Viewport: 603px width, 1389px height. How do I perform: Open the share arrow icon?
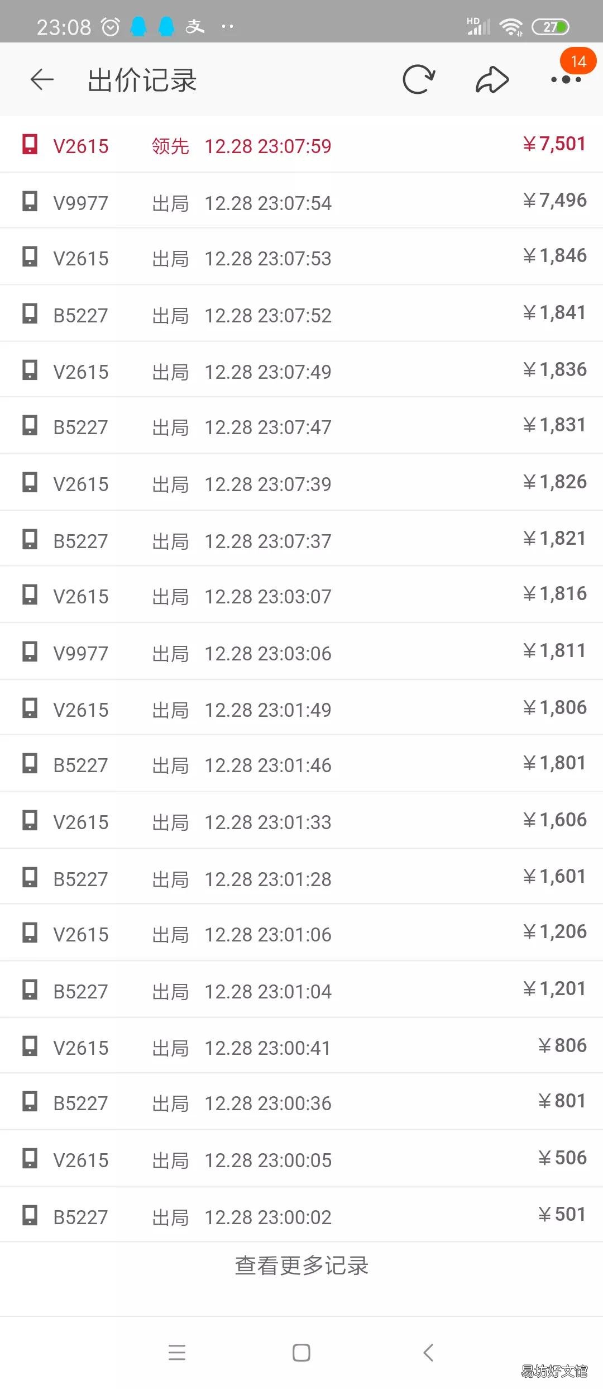(x=492, y=79)
